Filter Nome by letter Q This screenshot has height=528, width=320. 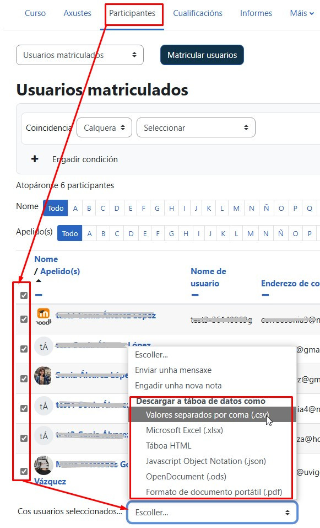tap(310, 208)
